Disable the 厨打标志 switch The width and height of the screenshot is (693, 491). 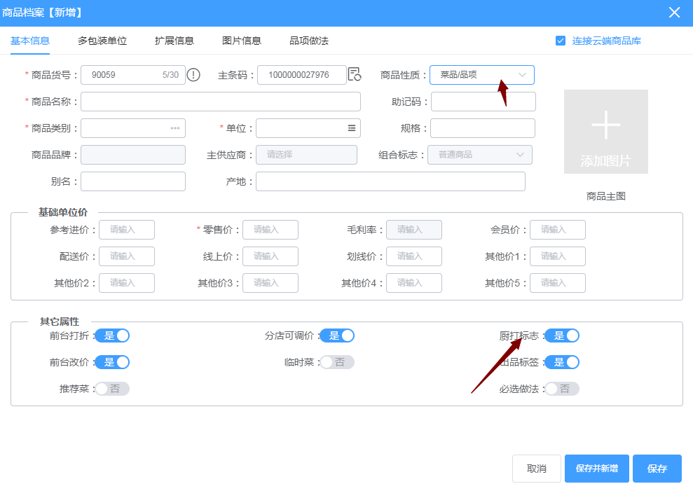click(x=562, y=336)
